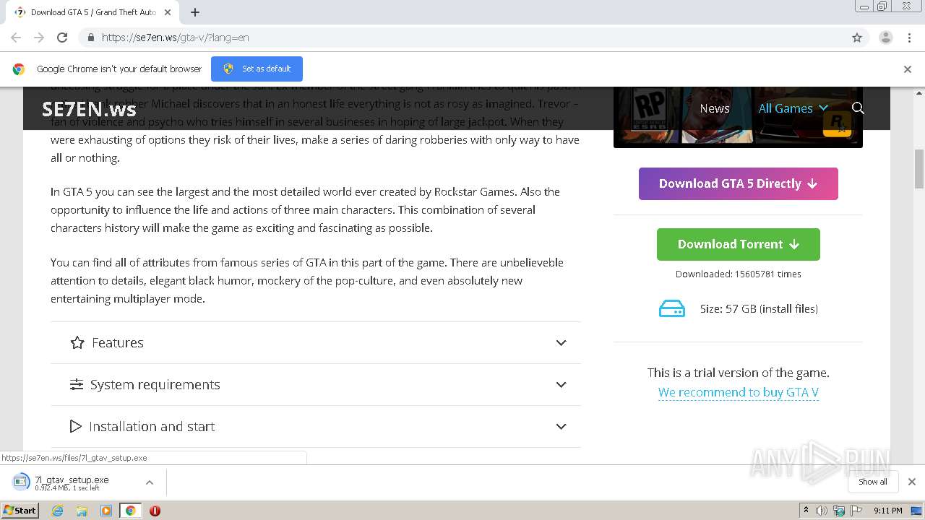Click Installation and start chevron arrow
Screen dimensions: 925x520
(x=561, y=427)
